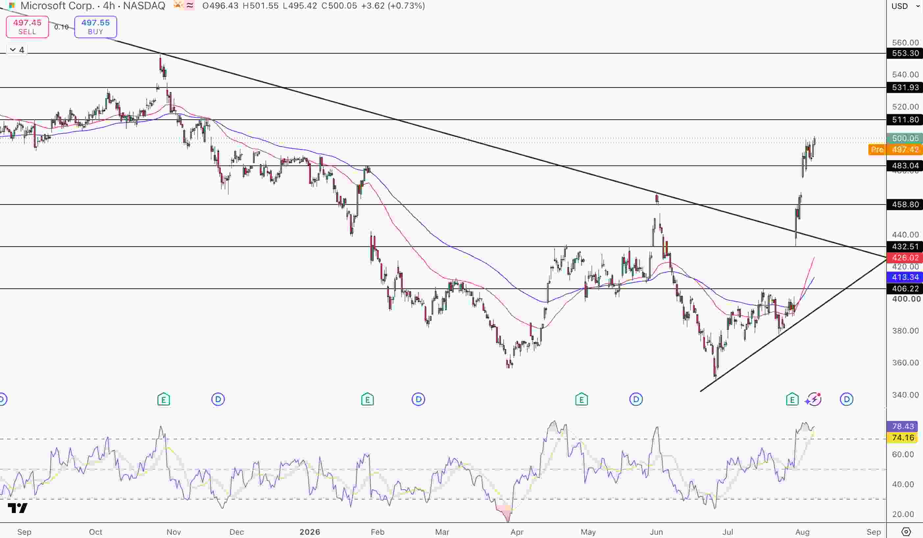This screenshot has width=923, height=538.
Task: Open the dividend marker between Nov and Dec
Action: (218, 399)
